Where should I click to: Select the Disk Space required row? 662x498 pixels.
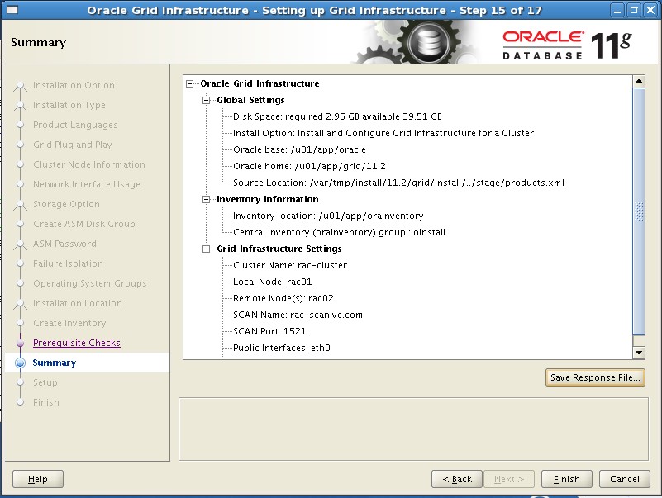[337, 116]
